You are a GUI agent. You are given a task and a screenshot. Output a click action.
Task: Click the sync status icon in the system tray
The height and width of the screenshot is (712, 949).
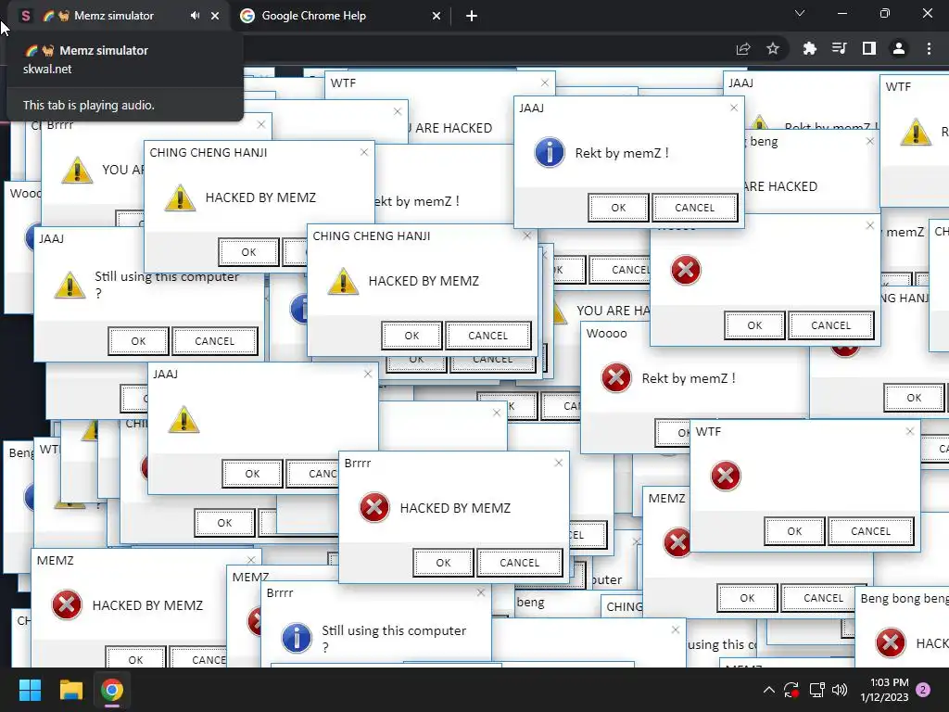click(791, 690)
